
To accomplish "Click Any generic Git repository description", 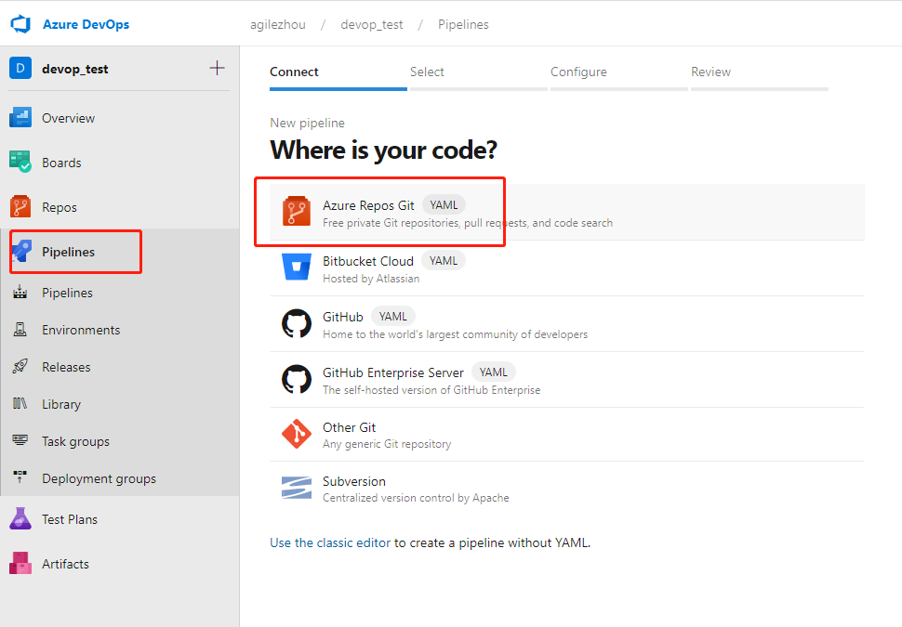I will pyautogui.click(x=387, y=444).
